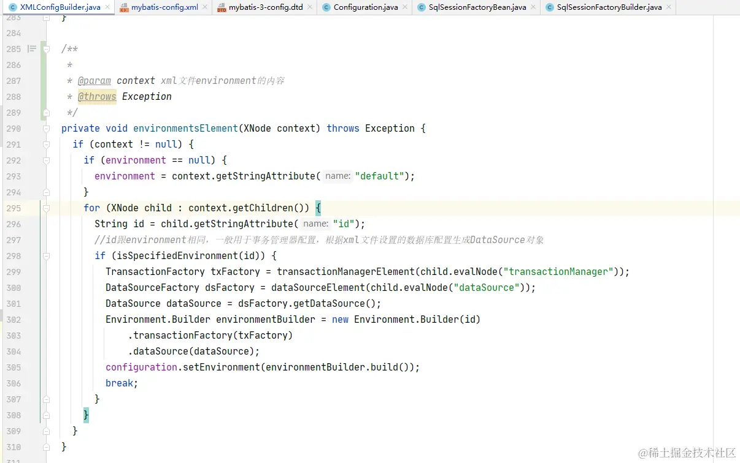Click the fold end marker on line 309
The width and height of the screenshot is (740, 463).
point(47,431)
